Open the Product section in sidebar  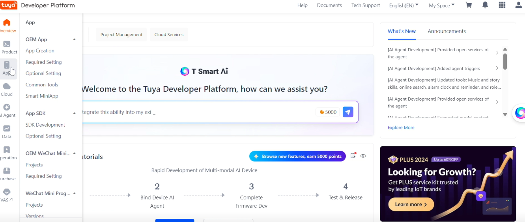(7, 47)
